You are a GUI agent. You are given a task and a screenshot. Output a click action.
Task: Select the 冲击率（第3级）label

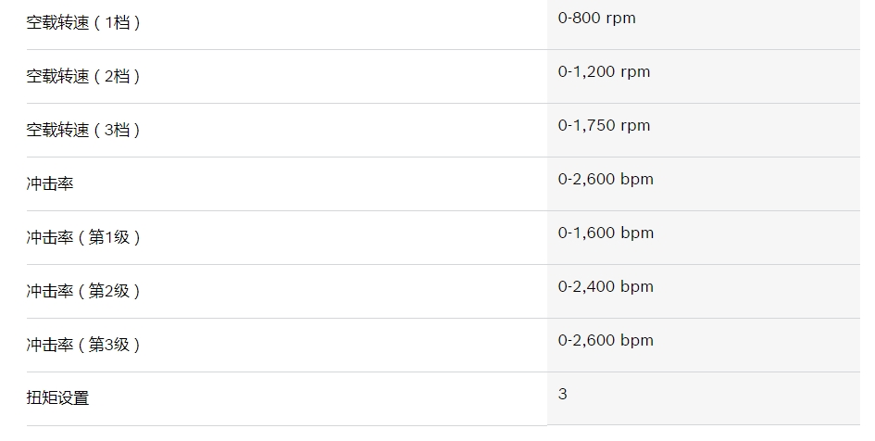pos(83,346)
